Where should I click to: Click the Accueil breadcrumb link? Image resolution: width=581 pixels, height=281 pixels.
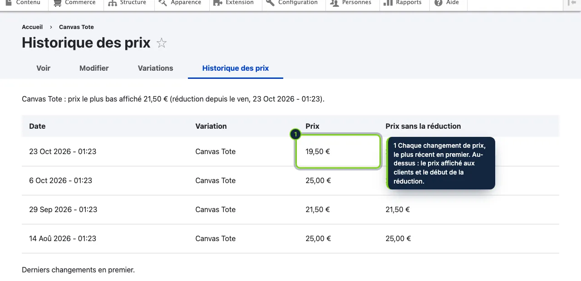(32, 27)
